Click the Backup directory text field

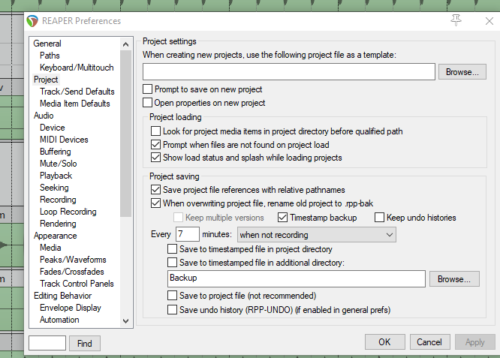297,278
